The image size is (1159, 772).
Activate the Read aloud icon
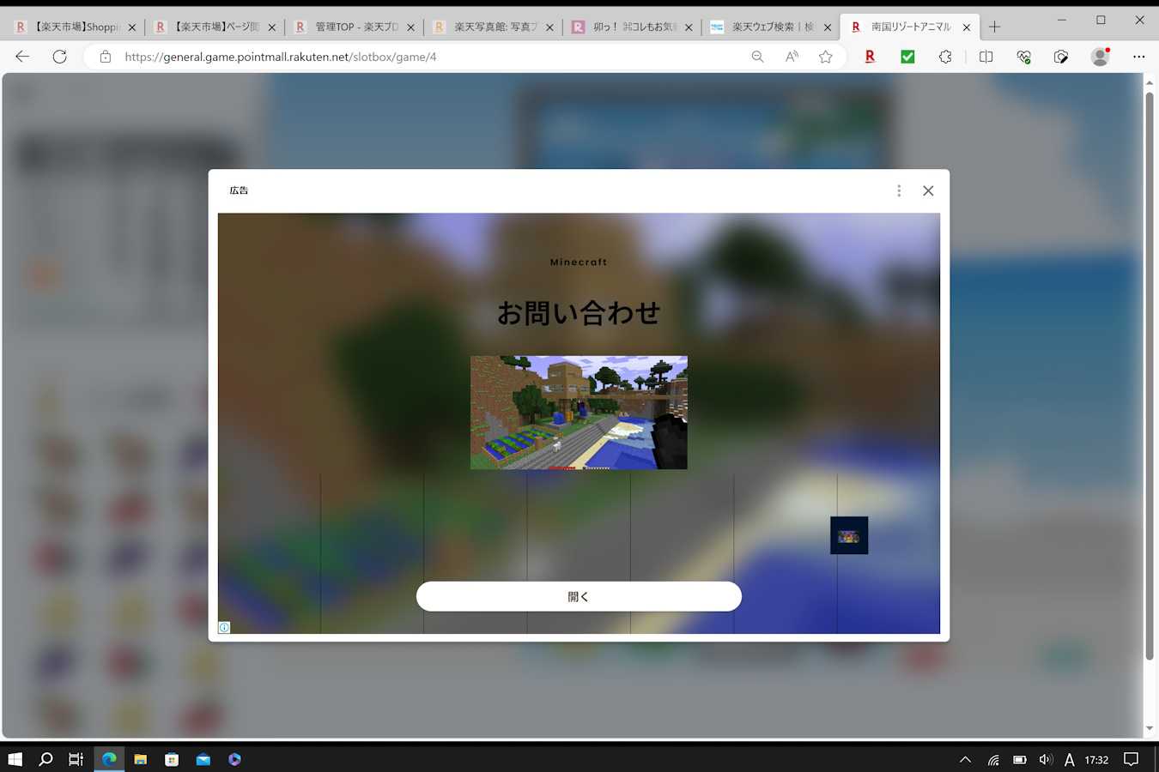pos(792,57)
